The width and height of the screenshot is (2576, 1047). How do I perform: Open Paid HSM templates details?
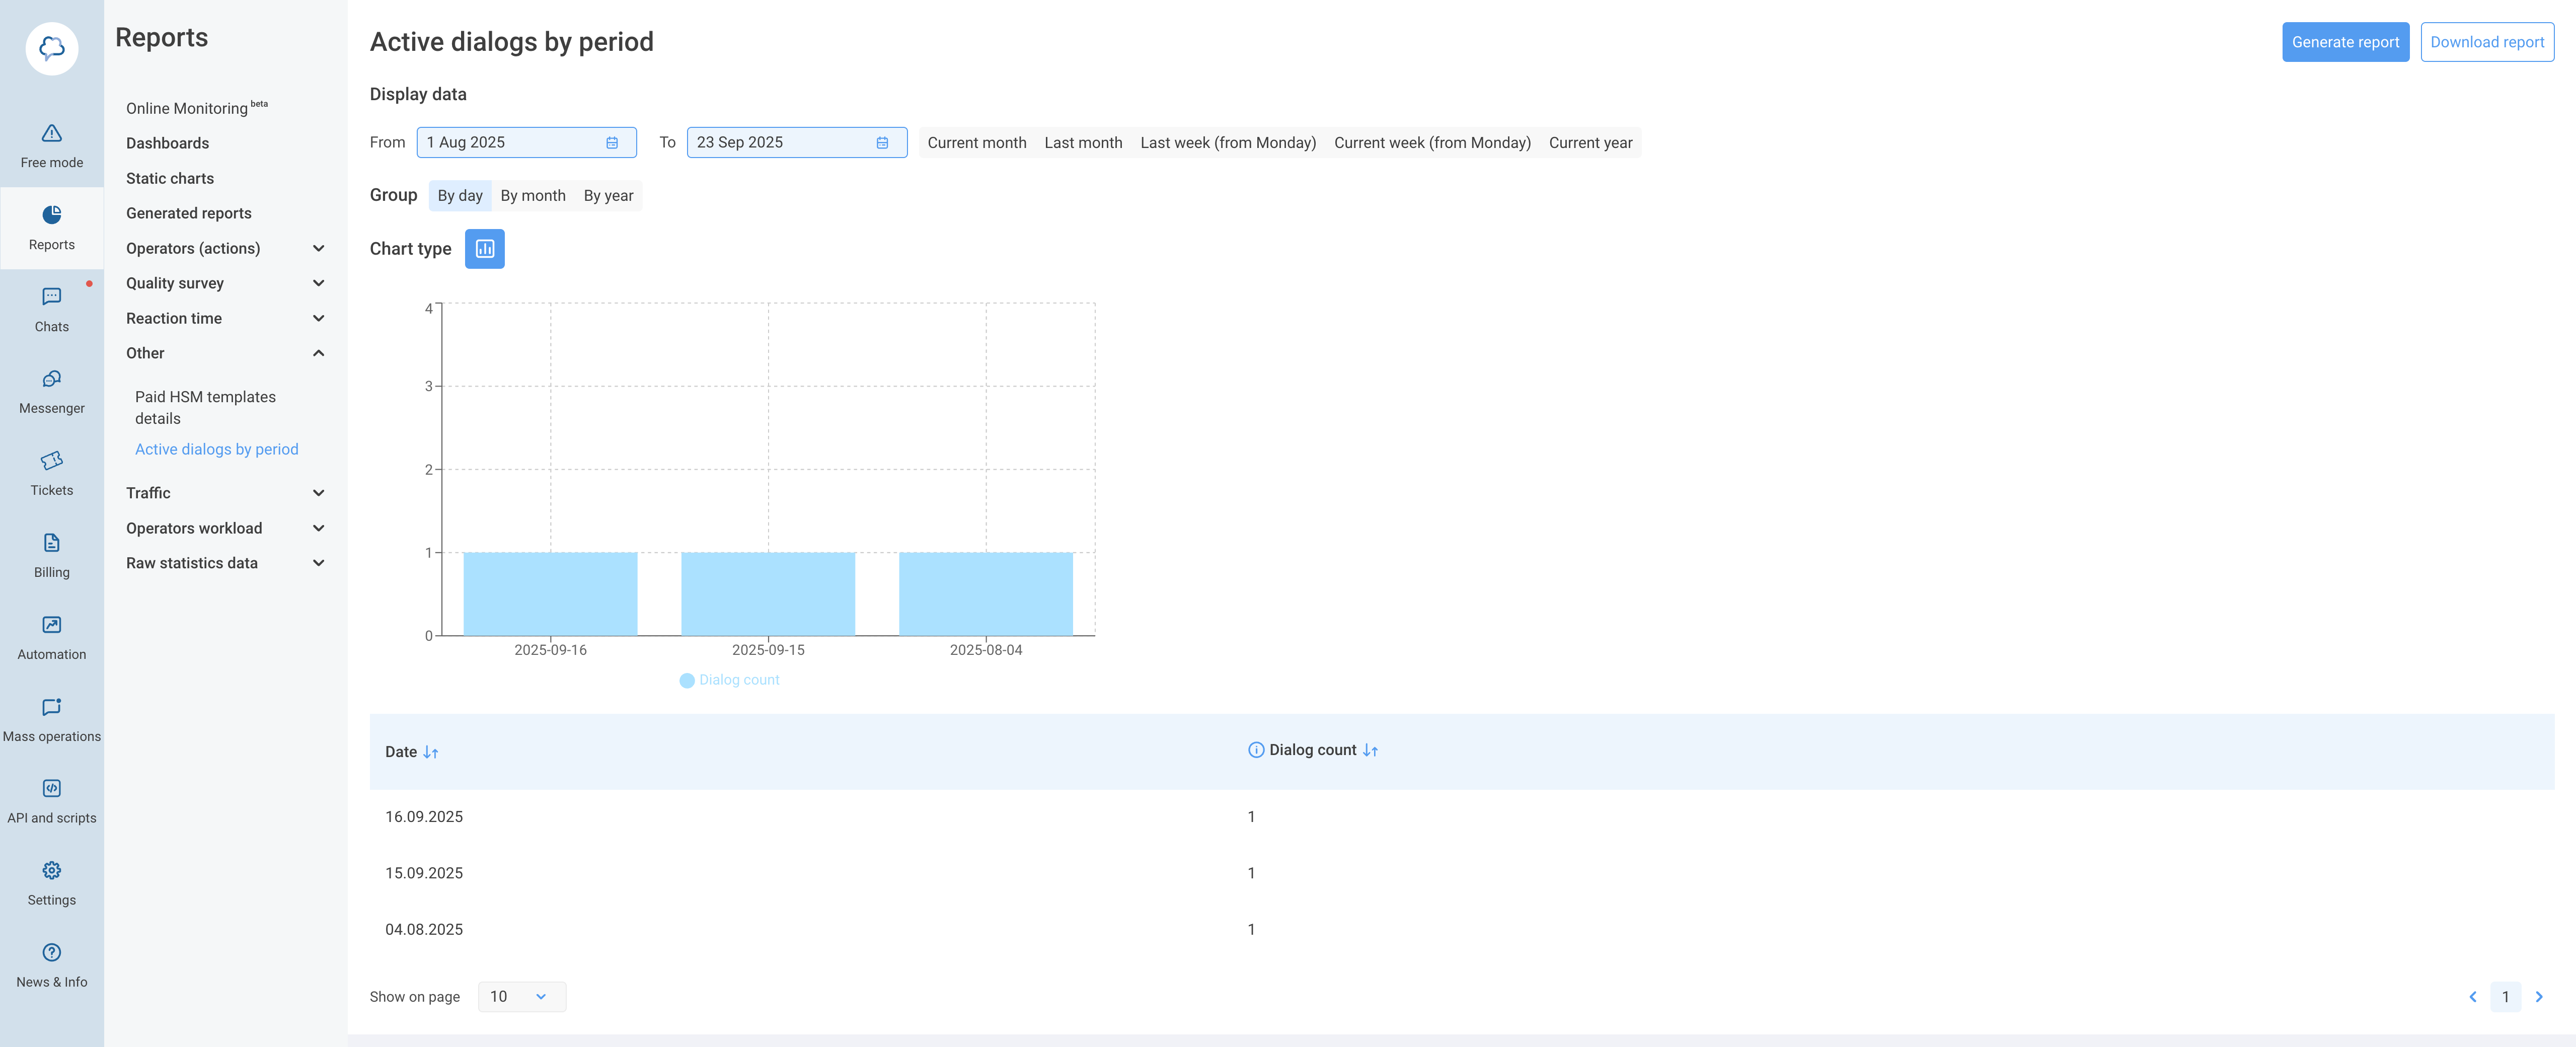click(205, 408)
